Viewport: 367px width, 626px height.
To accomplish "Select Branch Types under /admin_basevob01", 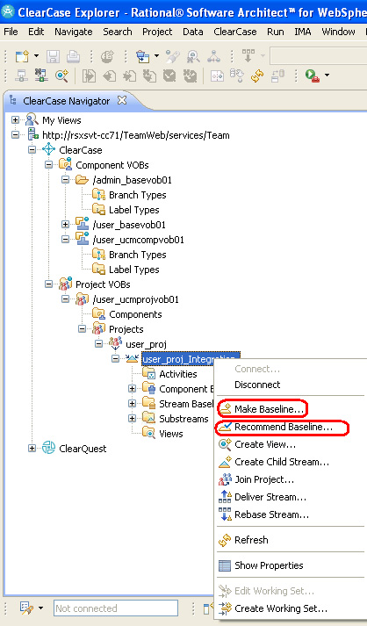I will tap(137, 195).
